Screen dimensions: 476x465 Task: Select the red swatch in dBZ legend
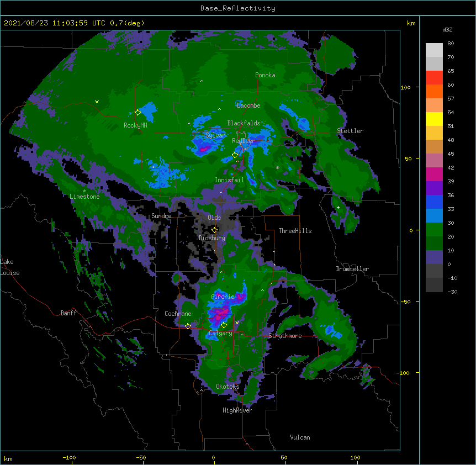(434, 78)
